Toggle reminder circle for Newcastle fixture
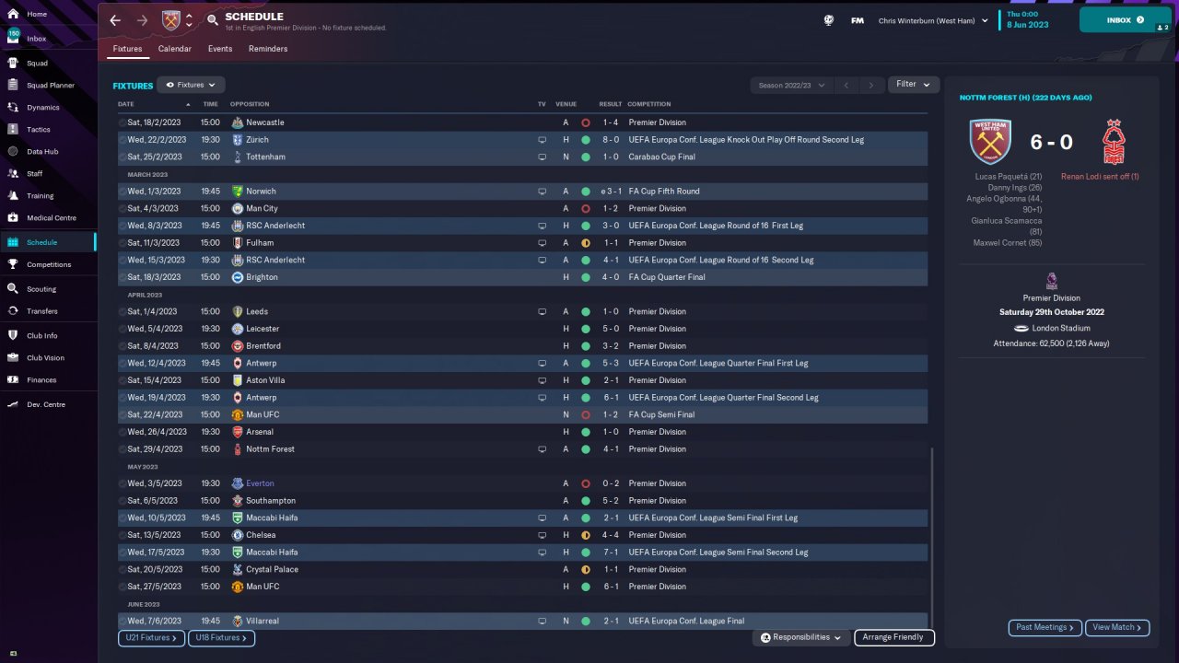 coord(123,122)
